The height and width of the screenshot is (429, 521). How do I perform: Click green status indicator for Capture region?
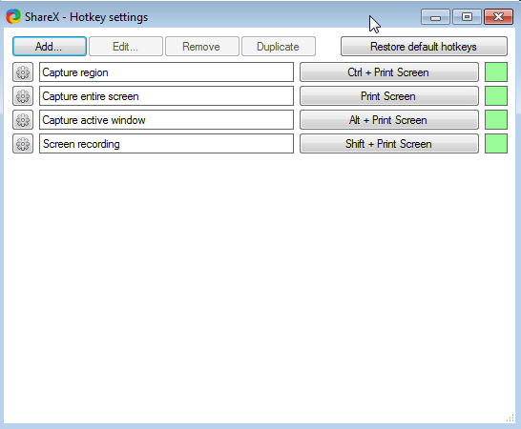click(x=496, y=72)
